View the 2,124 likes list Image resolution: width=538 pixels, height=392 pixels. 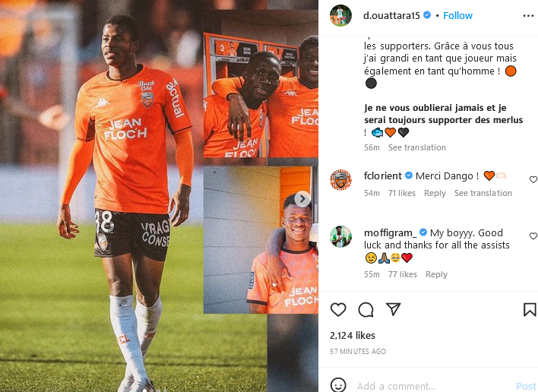click(353, 336)
